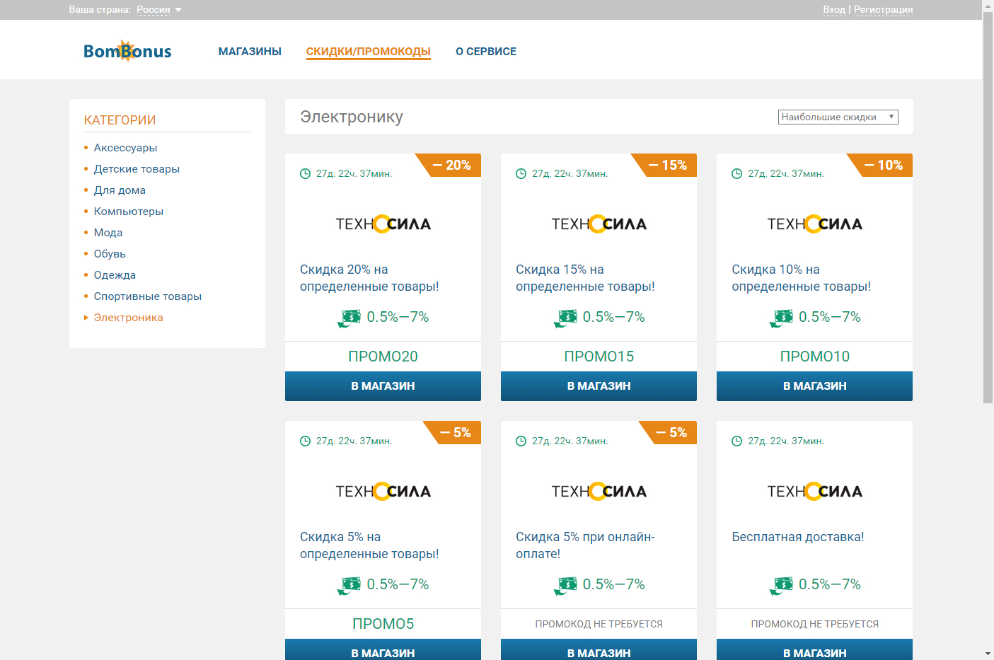This screenshot has width=994, height=660.
Task: Open the BomBonus logo home link
Action: click(127, 51)
